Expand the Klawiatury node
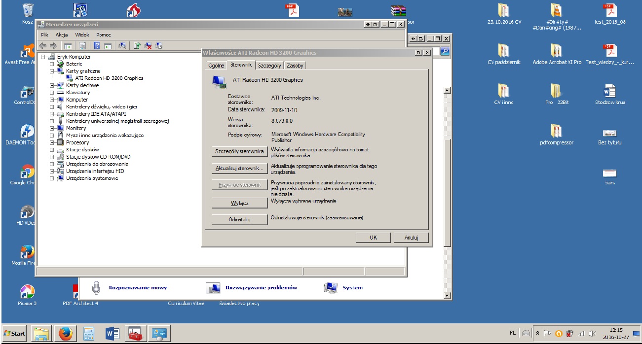Viewport: 642px width, 344px height. click(52, 93)
